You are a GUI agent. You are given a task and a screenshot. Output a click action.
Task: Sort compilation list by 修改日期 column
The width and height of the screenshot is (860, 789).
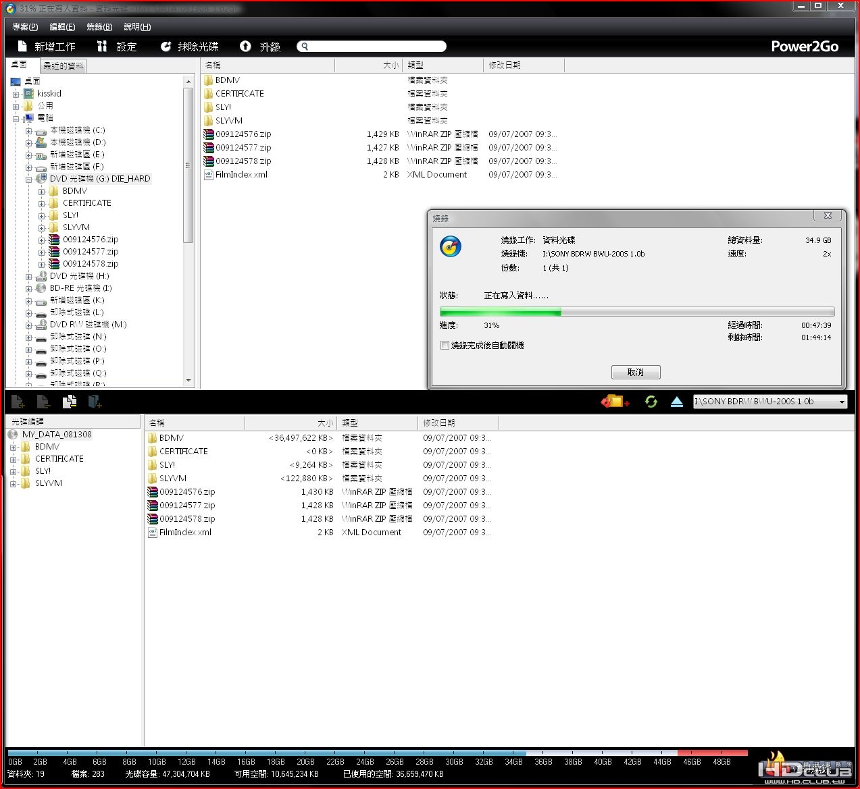(459, 423)
